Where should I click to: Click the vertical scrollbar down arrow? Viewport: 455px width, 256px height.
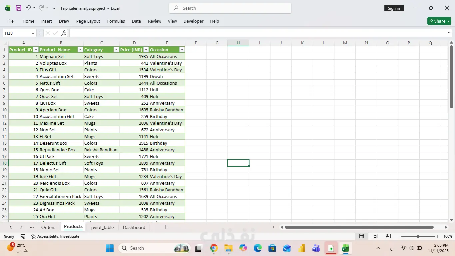[452, 220]
